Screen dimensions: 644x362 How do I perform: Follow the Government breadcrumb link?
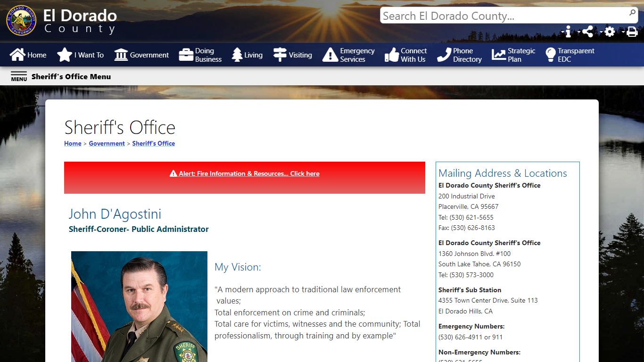[107, 143]
